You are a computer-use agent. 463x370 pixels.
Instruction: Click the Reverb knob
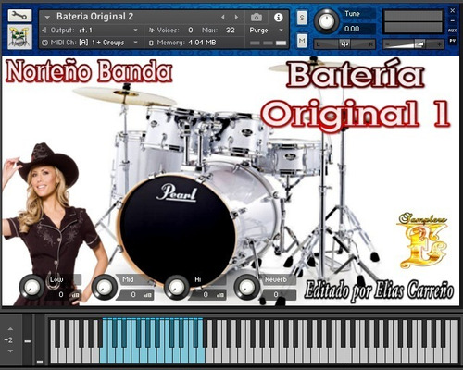click(x=246, y=287)
